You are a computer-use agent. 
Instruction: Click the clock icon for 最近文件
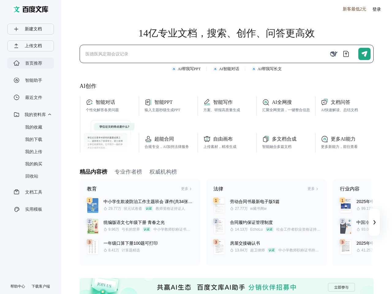(x=17, y=97)
